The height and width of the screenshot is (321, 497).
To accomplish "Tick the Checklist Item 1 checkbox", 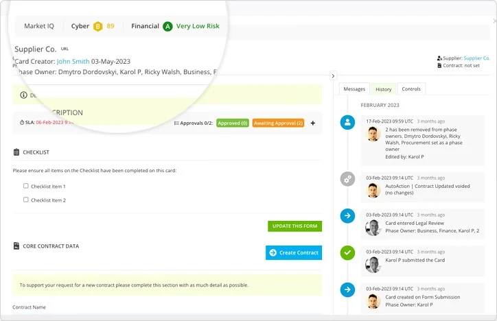I will tap(26, 186).
